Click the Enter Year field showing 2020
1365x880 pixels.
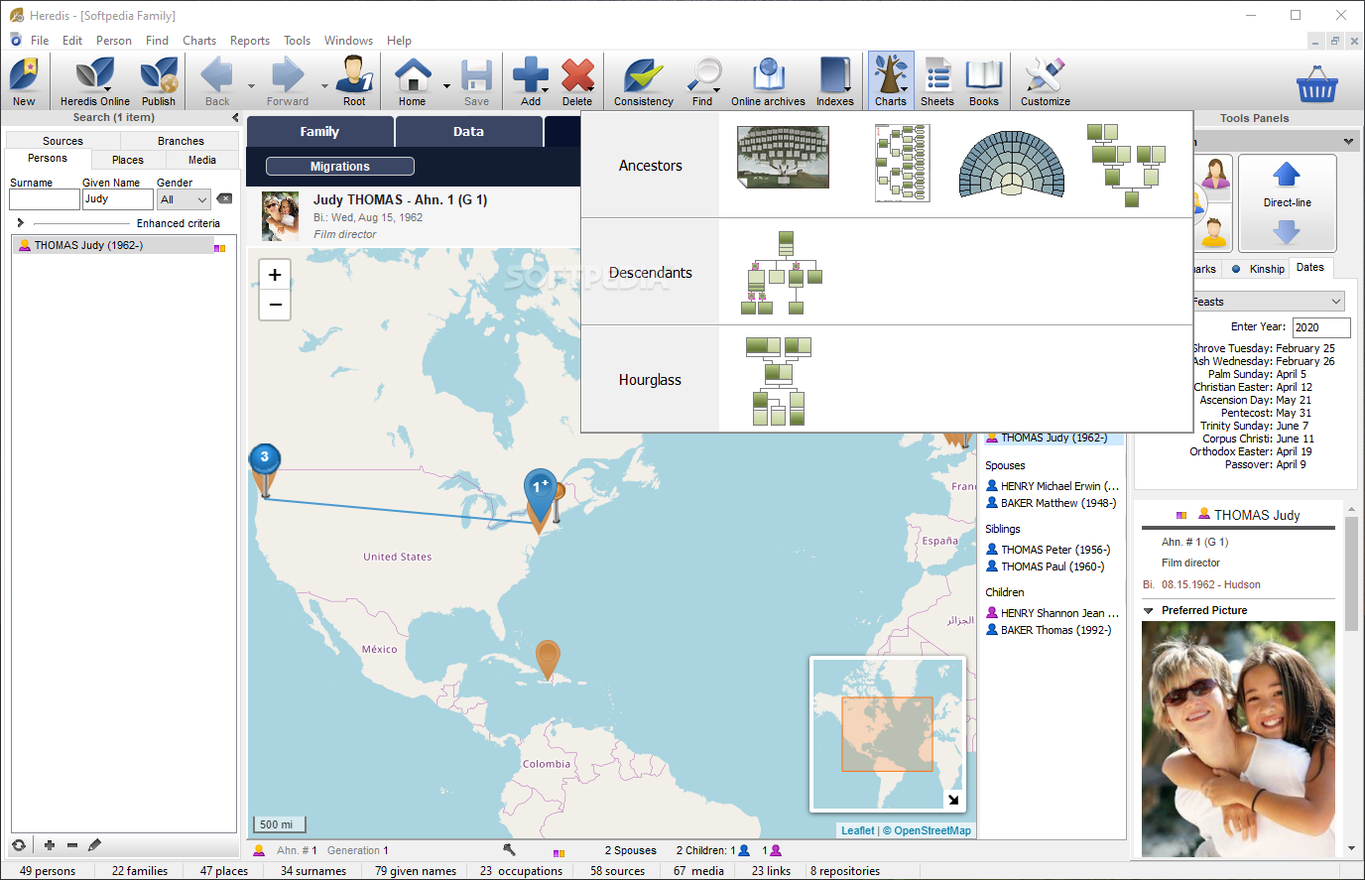coord(1321,327)
